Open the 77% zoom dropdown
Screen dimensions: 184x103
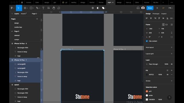coord(170,8)
